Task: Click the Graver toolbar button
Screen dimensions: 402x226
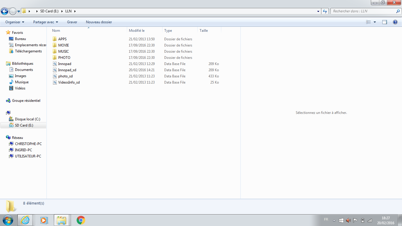Action: click(72, 22)
